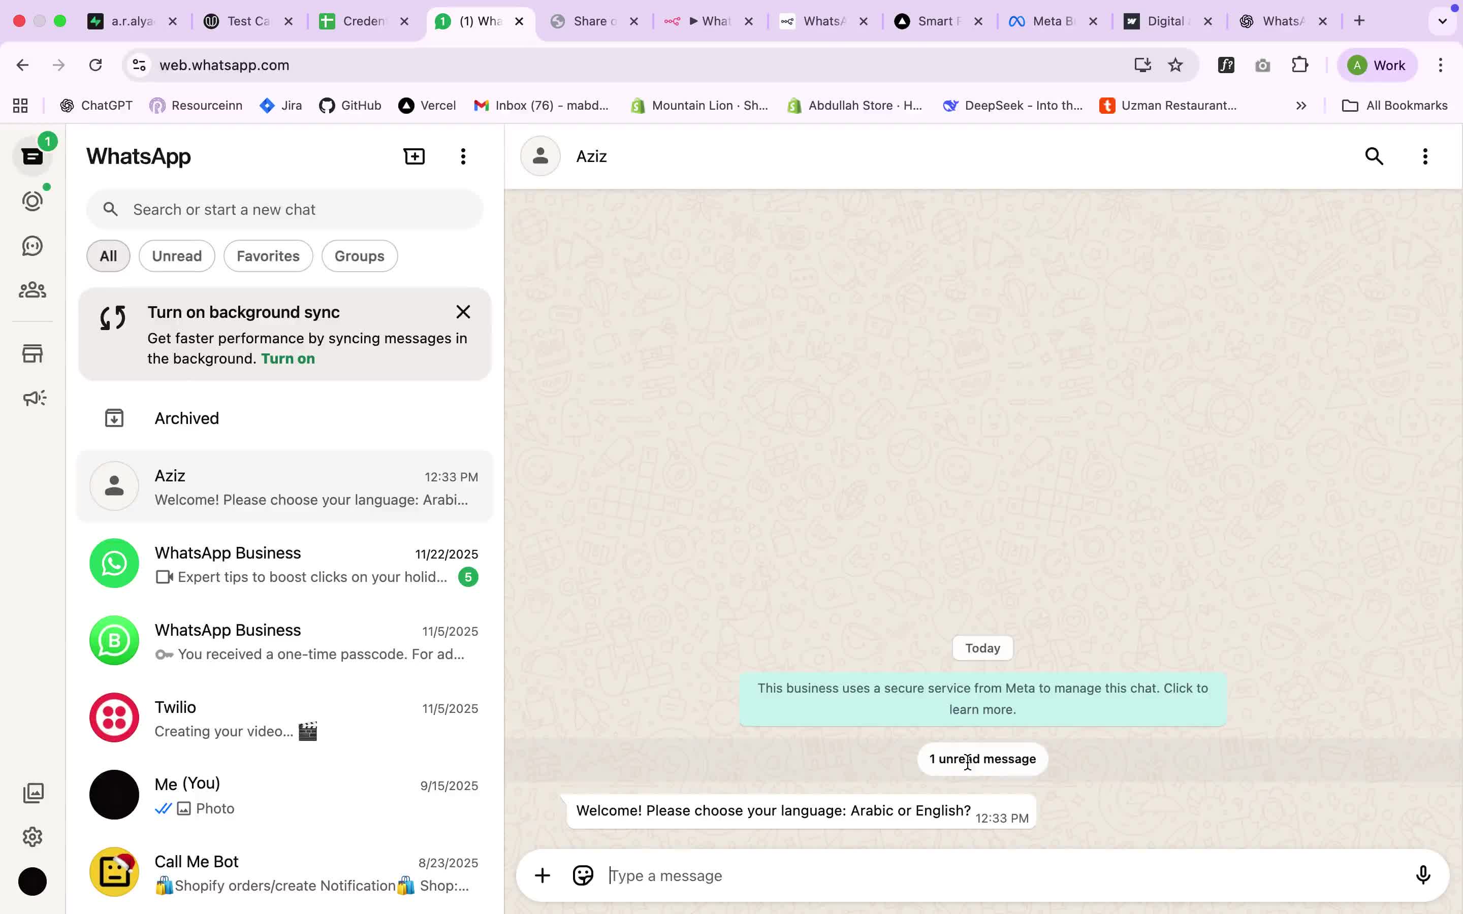Open your profile avatar in sidebar

tap(33, 882)
